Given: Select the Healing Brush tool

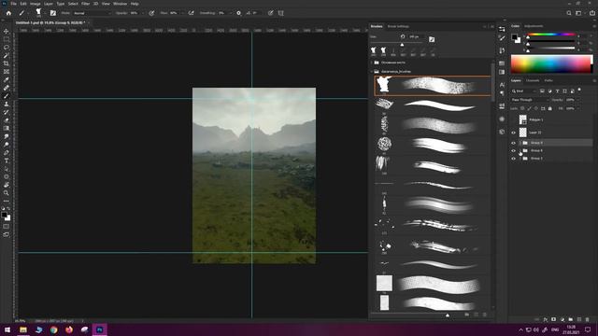Looking at the screenshot, I should tap(7, 88).
